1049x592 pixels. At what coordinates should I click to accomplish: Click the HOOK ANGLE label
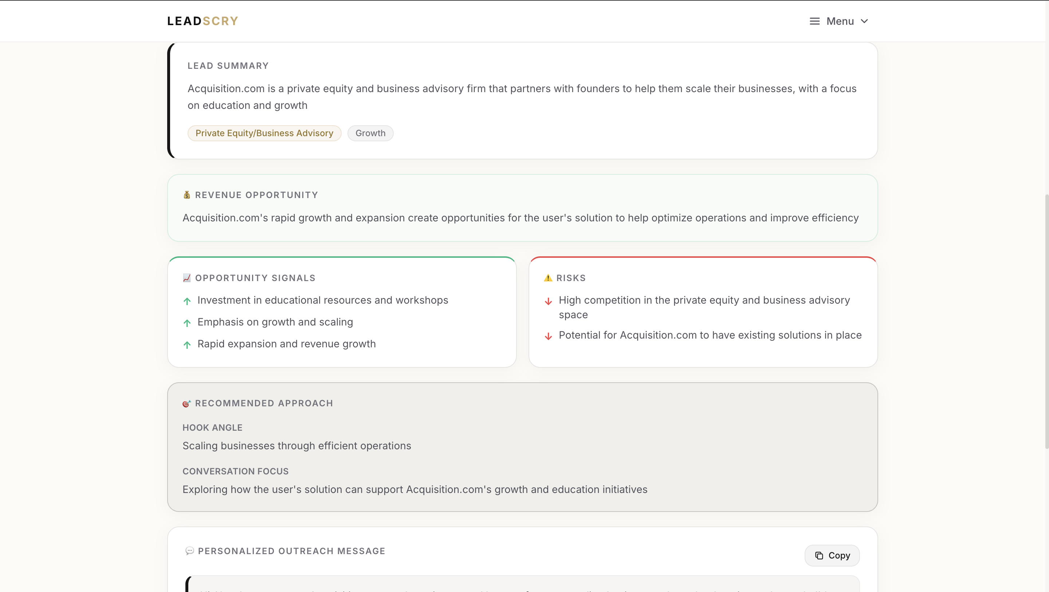[x=213, y=427]
